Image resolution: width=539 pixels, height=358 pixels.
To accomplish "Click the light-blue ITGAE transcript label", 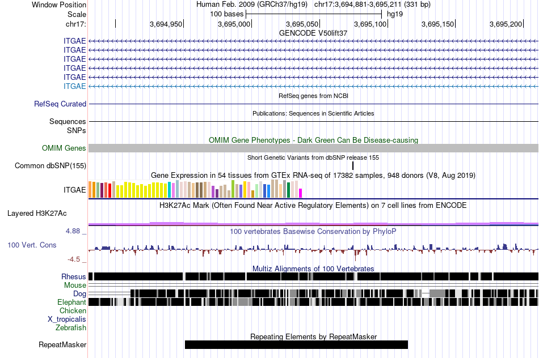I will pos(74,86).
